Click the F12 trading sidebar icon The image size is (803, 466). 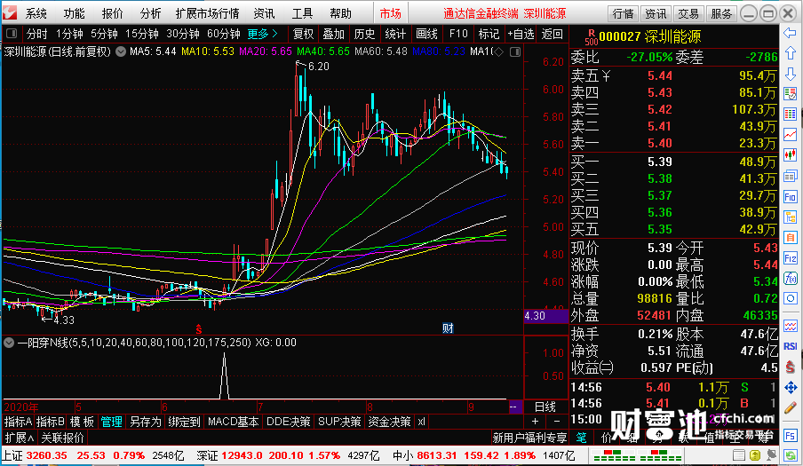tap(791, 258)
